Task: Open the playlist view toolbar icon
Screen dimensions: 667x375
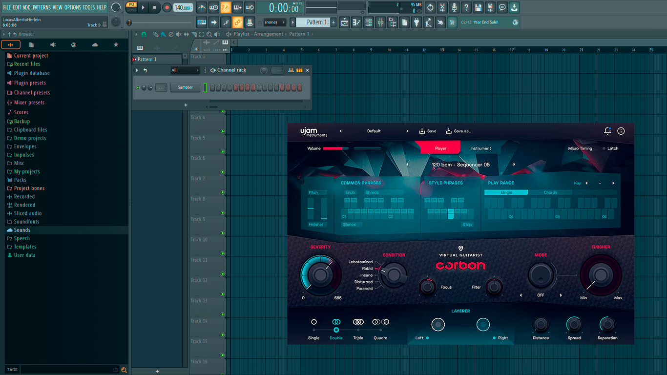Action: tap(345, 22)
